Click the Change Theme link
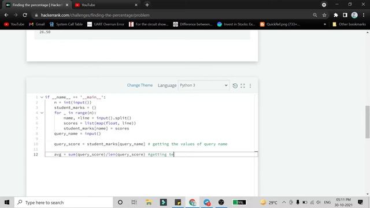 (x=140, y=85)
